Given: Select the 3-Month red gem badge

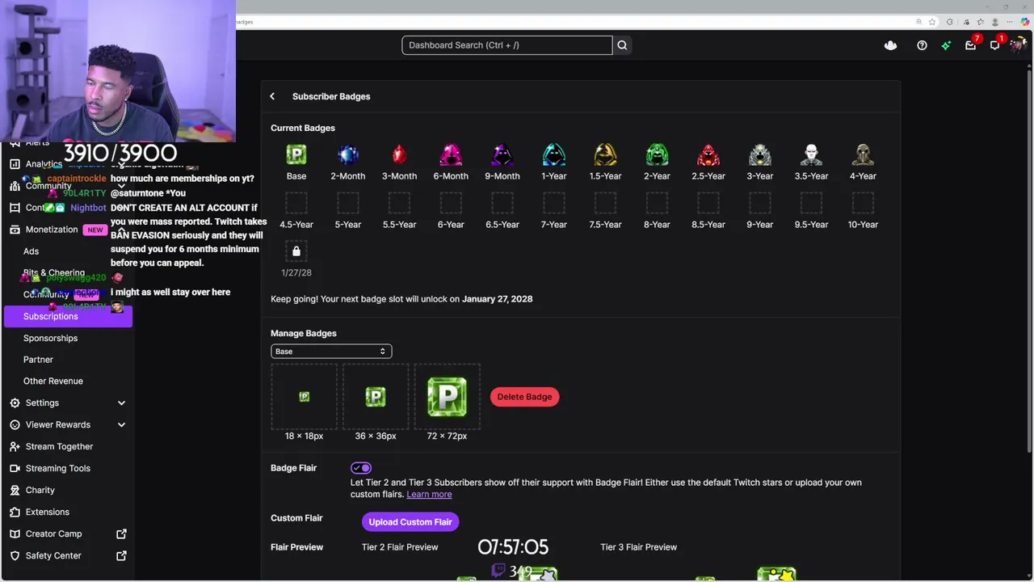Looking at the screenshot, I should tap(399, 154).
